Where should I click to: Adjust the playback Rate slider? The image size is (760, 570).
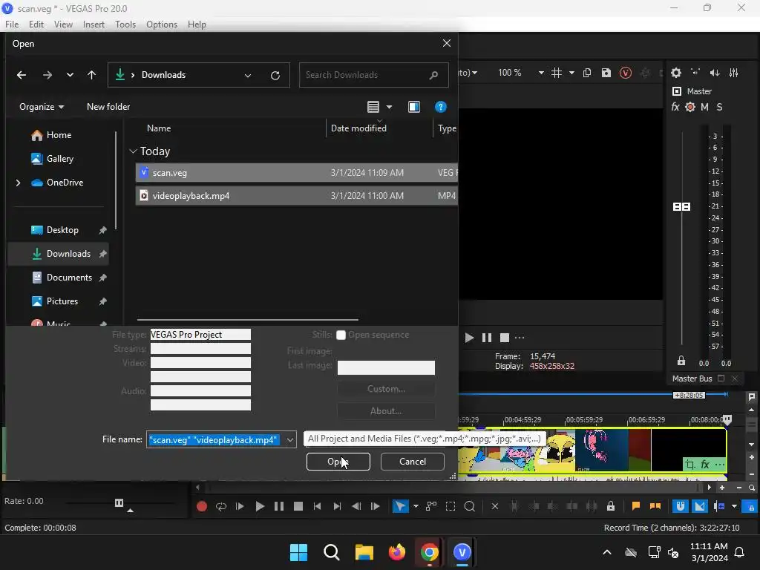119,502
